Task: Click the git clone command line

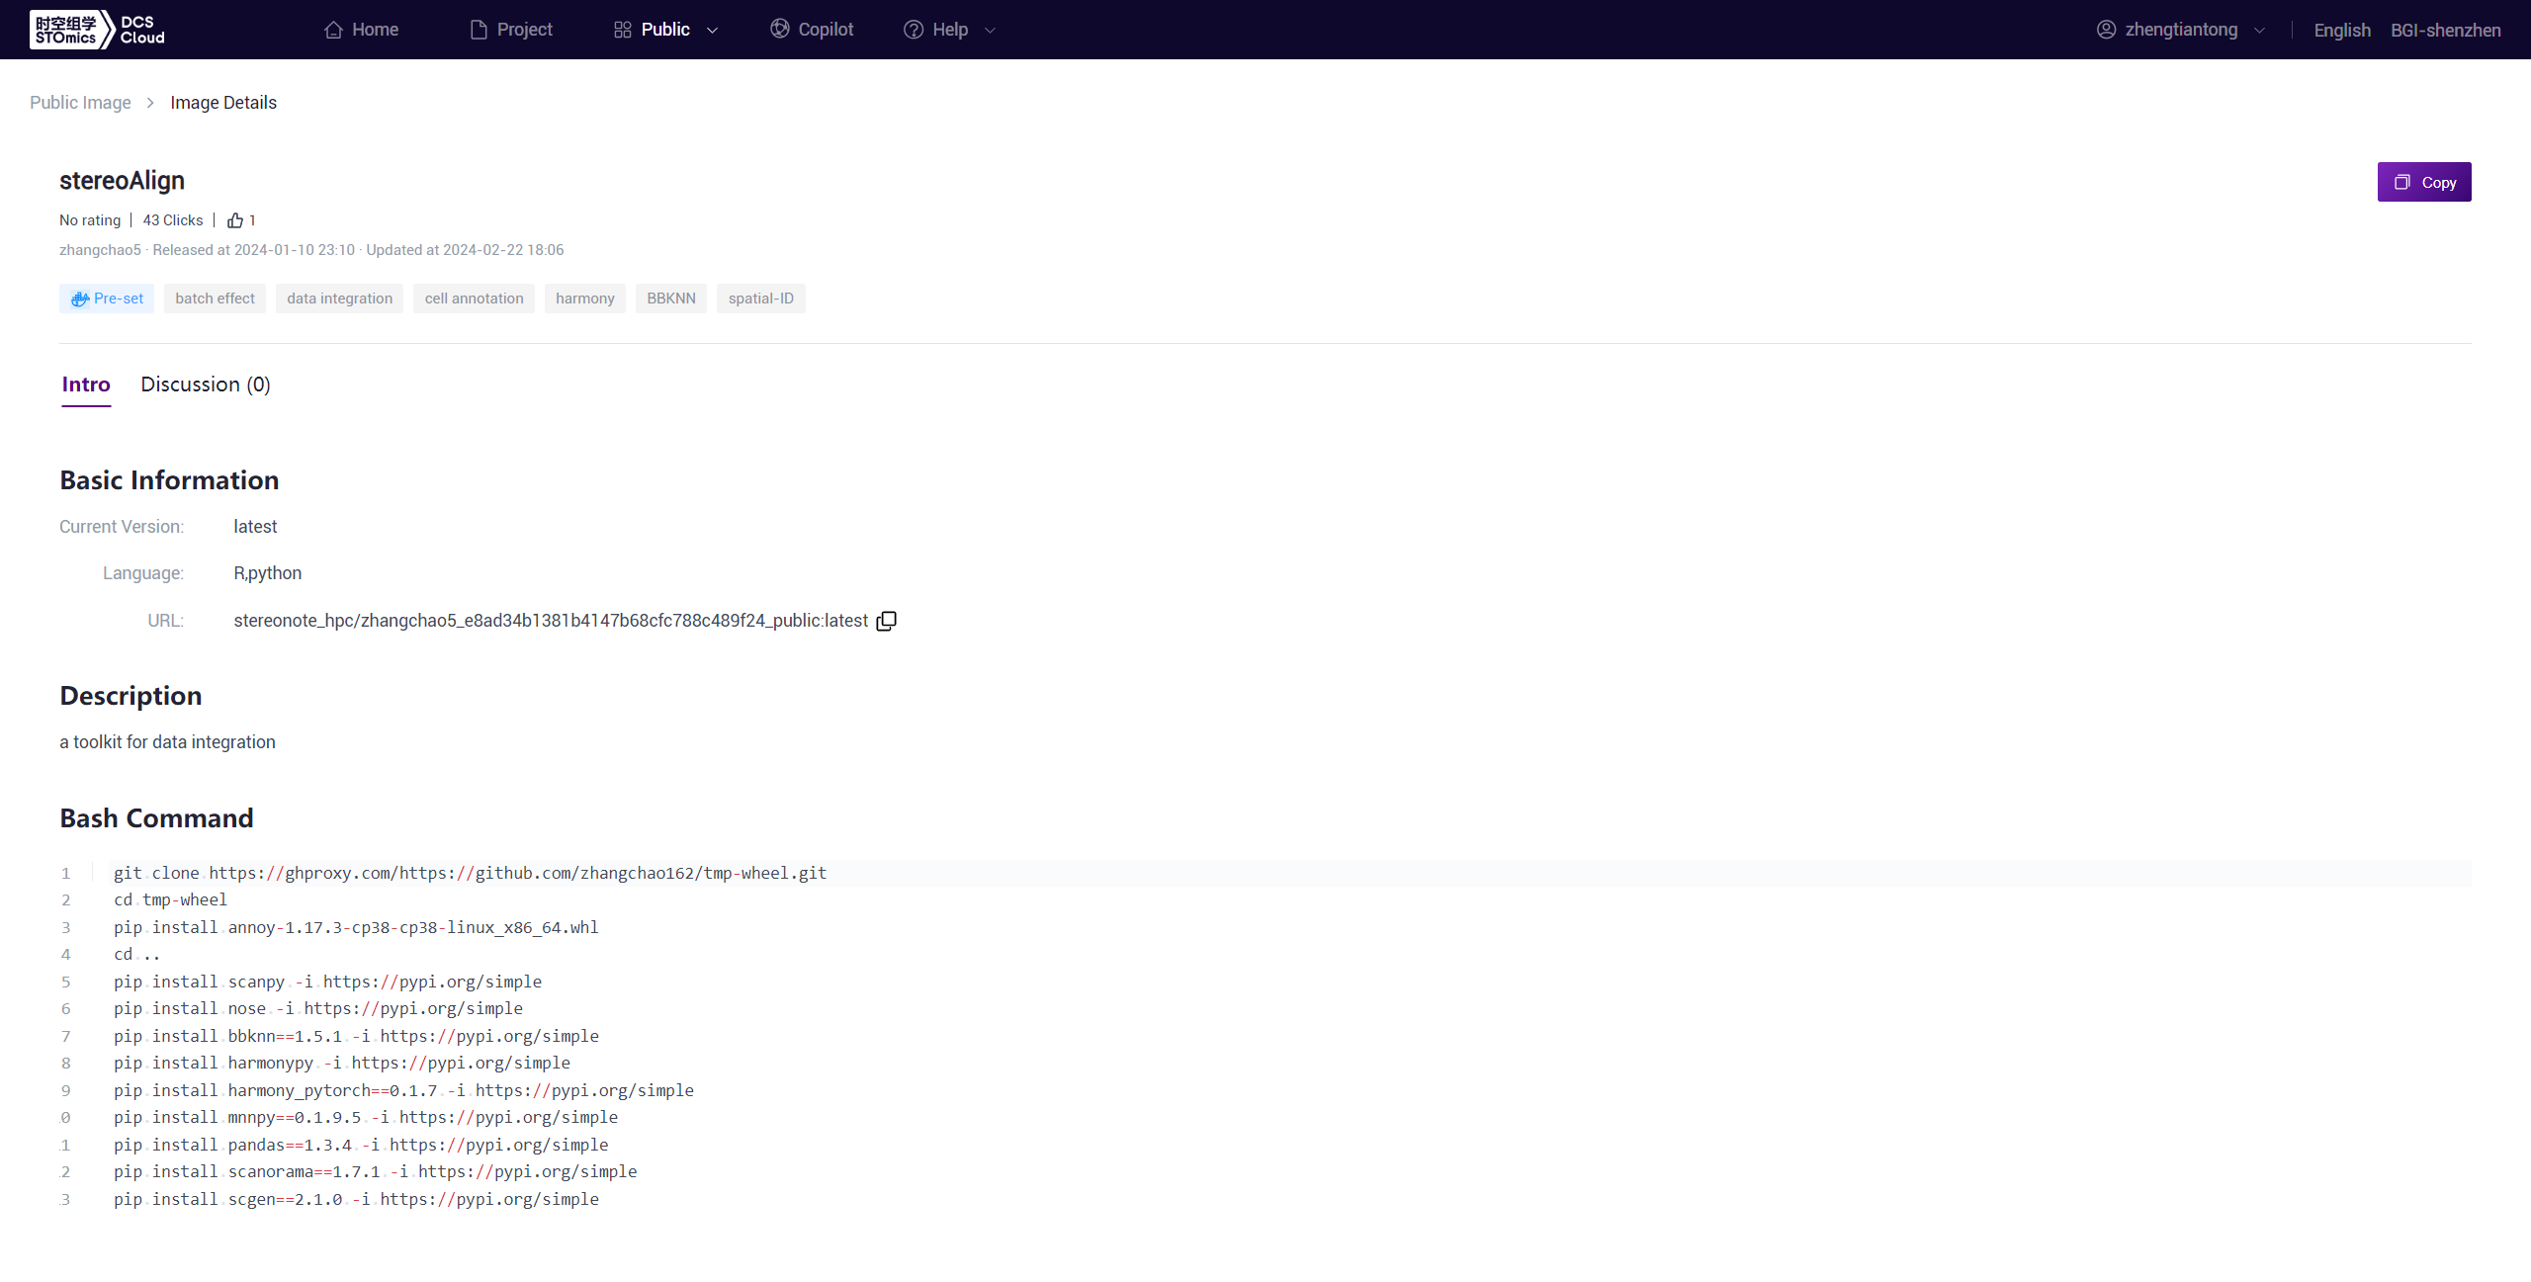Action: [x=470, y=873]
